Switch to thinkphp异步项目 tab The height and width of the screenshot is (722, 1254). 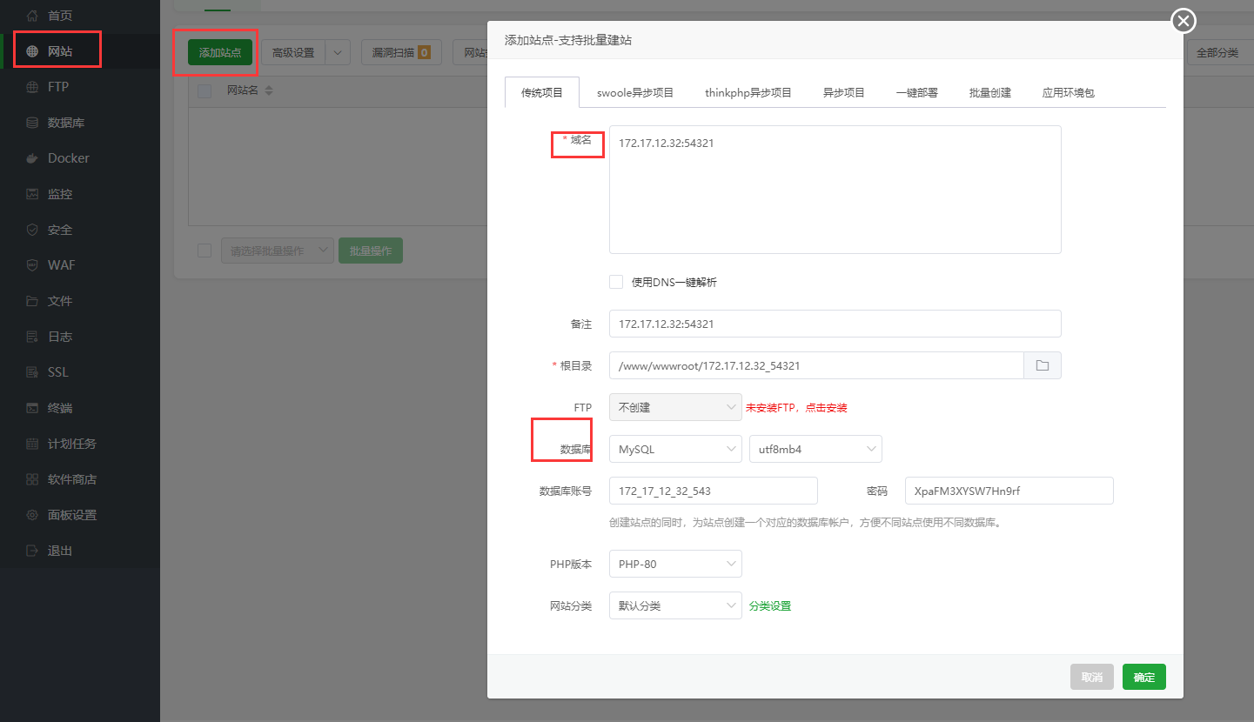click(x=748, y=92)
